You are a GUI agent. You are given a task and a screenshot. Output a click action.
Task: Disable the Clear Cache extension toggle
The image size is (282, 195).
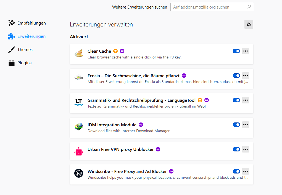pos(236,51)
